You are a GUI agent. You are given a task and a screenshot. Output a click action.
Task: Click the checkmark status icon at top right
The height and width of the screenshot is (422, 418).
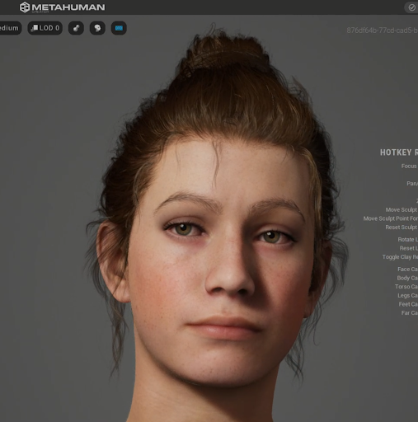411,7
